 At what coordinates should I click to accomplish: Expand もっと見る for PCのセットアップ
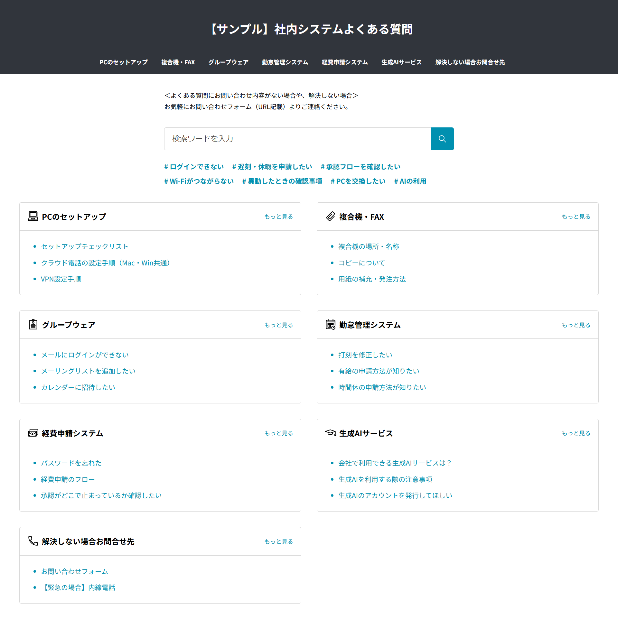point(278,217)
